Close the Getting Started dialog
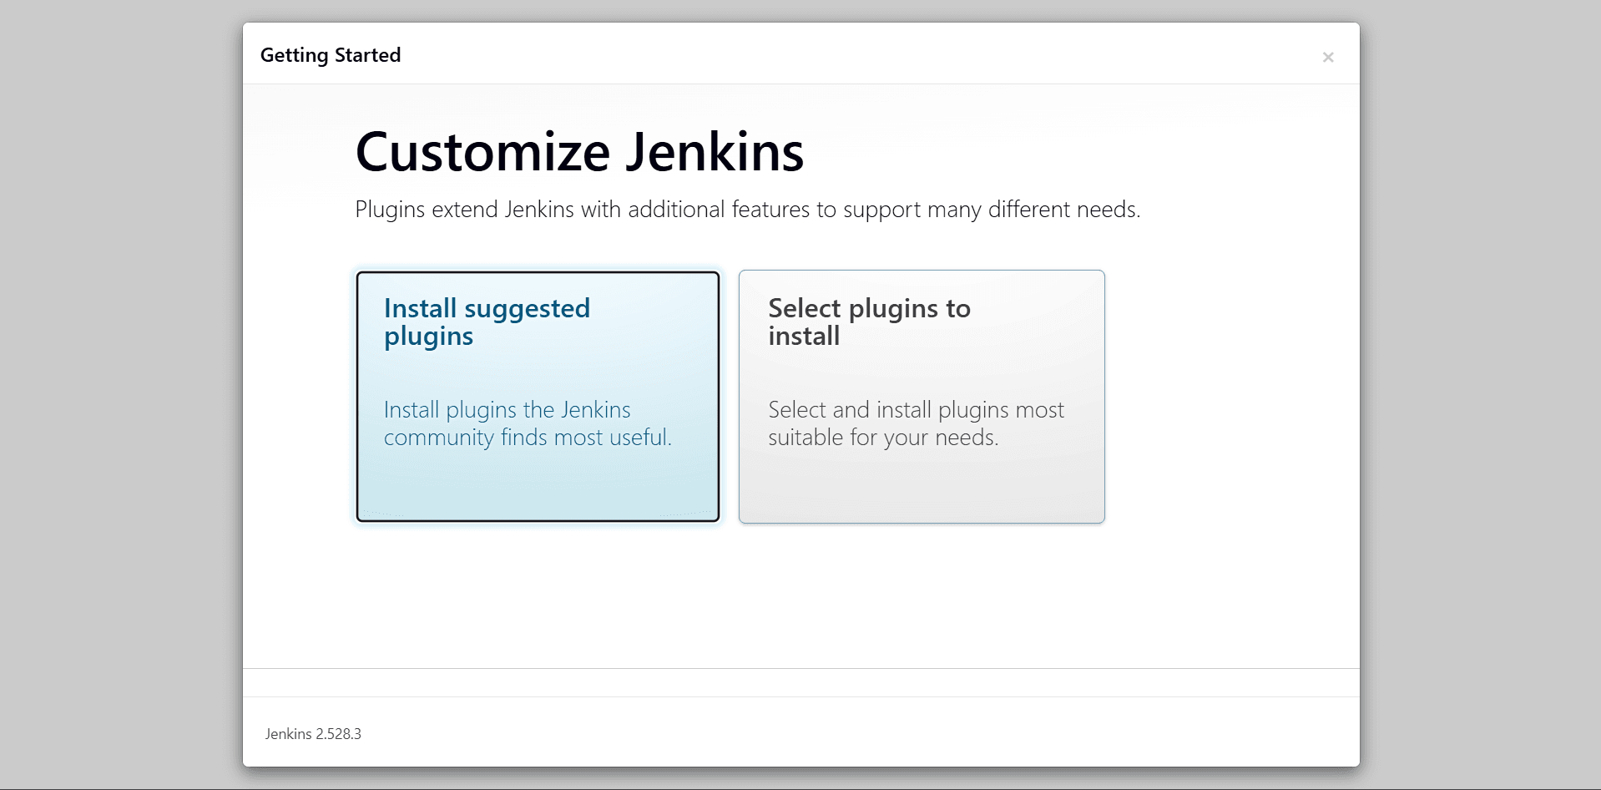 (1327, 57)
